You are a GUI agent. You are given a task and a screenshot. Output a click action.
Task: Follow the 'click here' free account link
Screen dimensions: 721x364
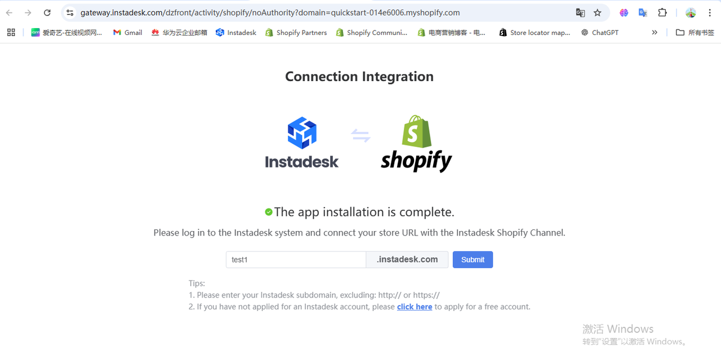pos(415,307)
